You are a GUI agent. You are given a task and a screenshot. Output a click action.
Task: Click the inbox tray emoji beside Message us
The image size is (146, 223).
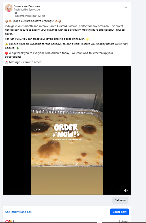pos(7,62)
